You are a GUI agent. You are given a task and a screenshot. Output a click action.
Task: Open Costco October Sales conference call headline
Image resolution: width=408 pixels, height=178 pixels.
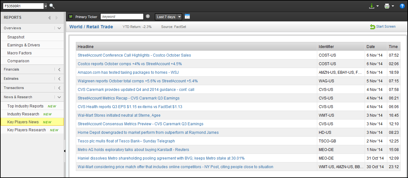(134, 55)
